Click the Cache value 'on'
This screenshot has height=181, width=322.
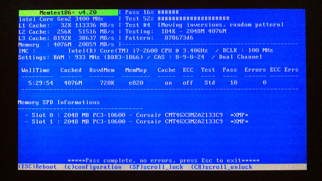click(x=168, y=83)
